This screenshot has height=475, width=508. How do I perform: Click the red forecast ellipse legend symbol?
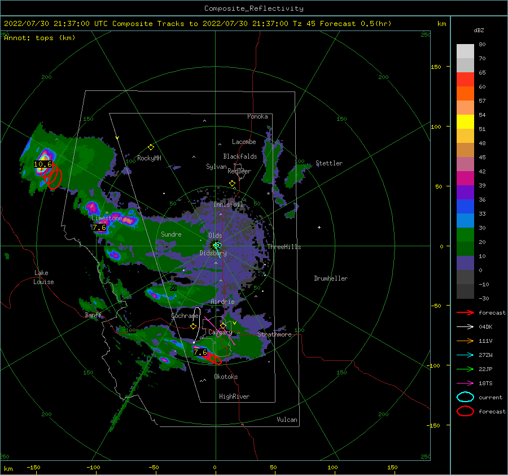point(465,411)
